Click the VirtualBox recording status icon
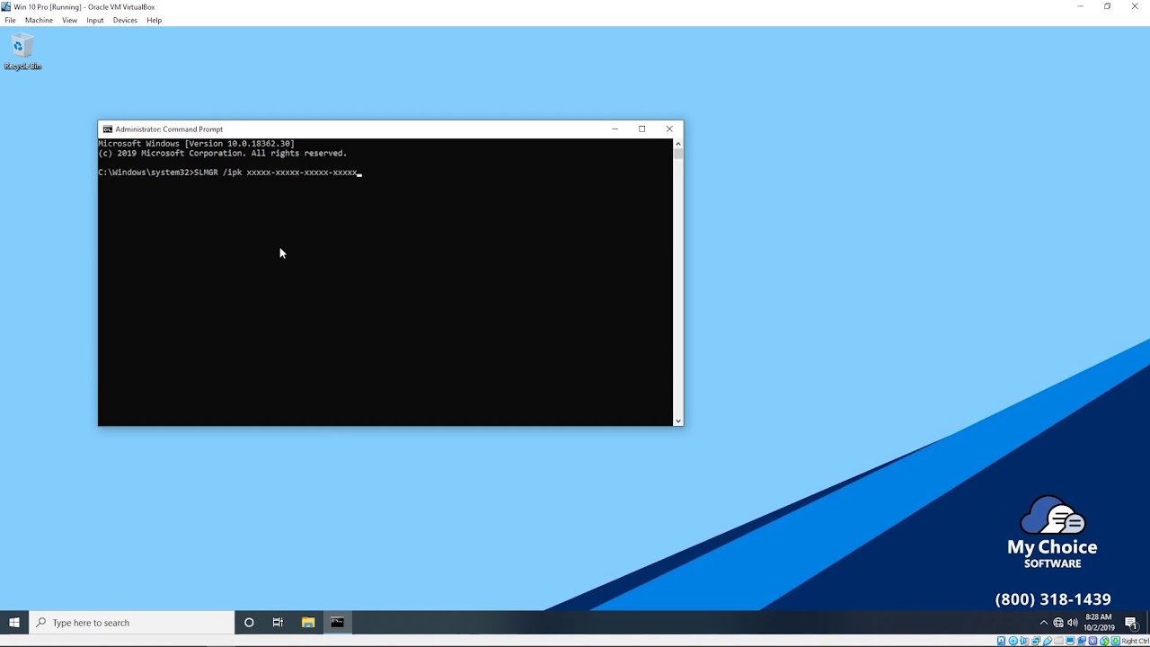This screenshot has width=1150, height=647. (x=1082, y=641)
